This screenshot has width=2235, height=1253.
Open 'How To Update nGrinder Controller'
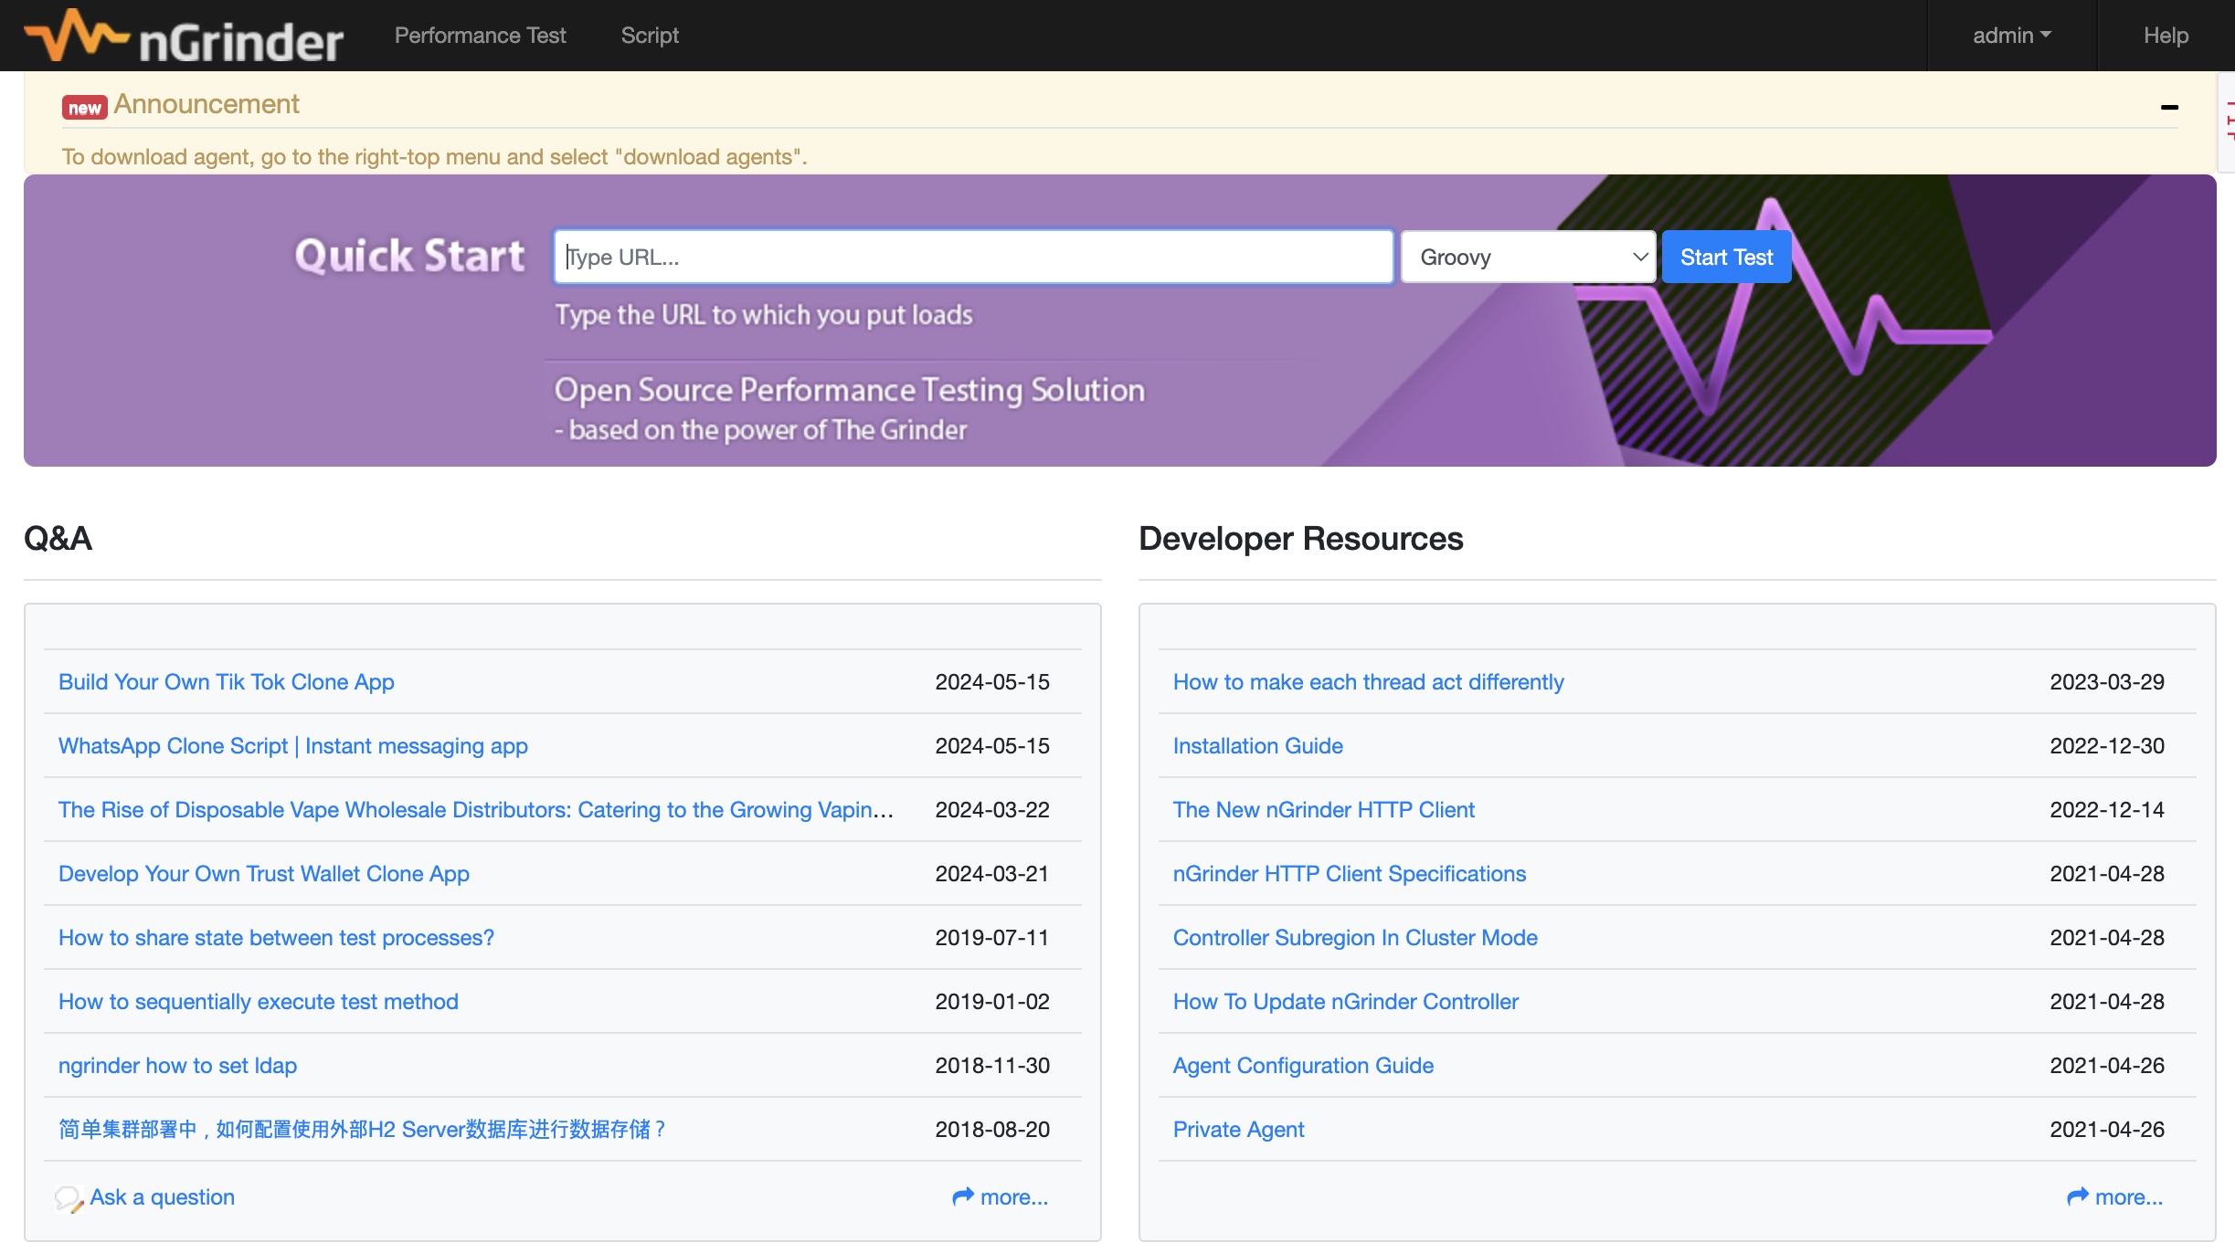point(1346,1002)
